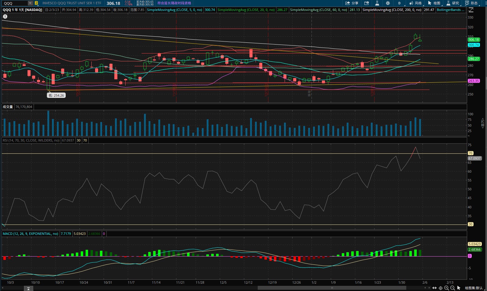Click the QQQ symbol input field
Screen dimensions: 487x291
point(15,3)
